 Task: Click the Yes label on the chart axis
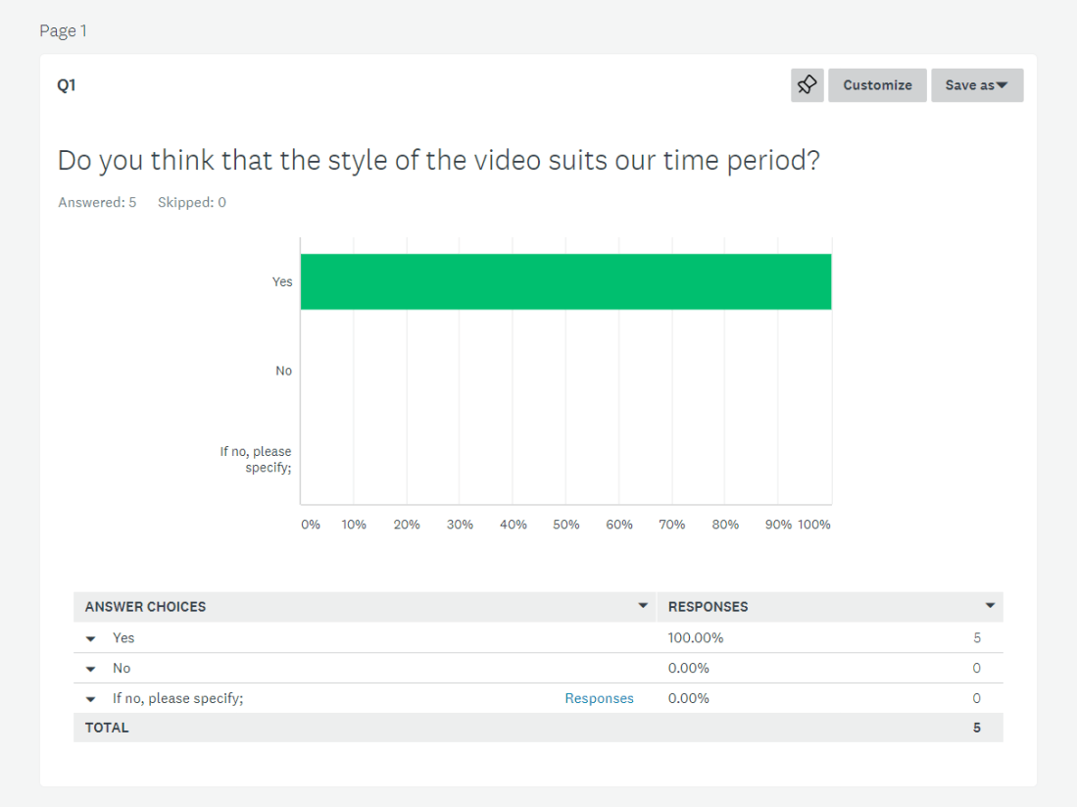(282, 281)
